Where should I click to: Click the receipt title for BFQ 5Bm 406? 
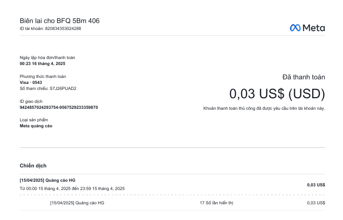[x=59, y=21]
